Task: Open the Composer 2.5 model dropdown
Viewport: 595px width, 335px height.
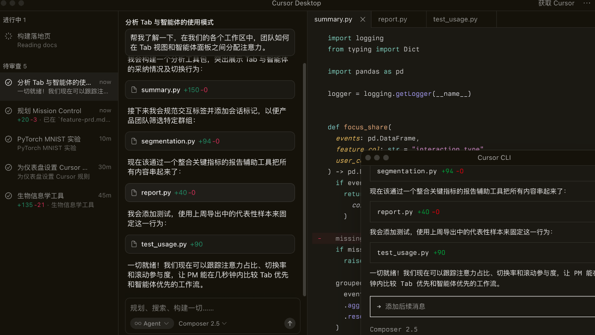Action: 203,323
